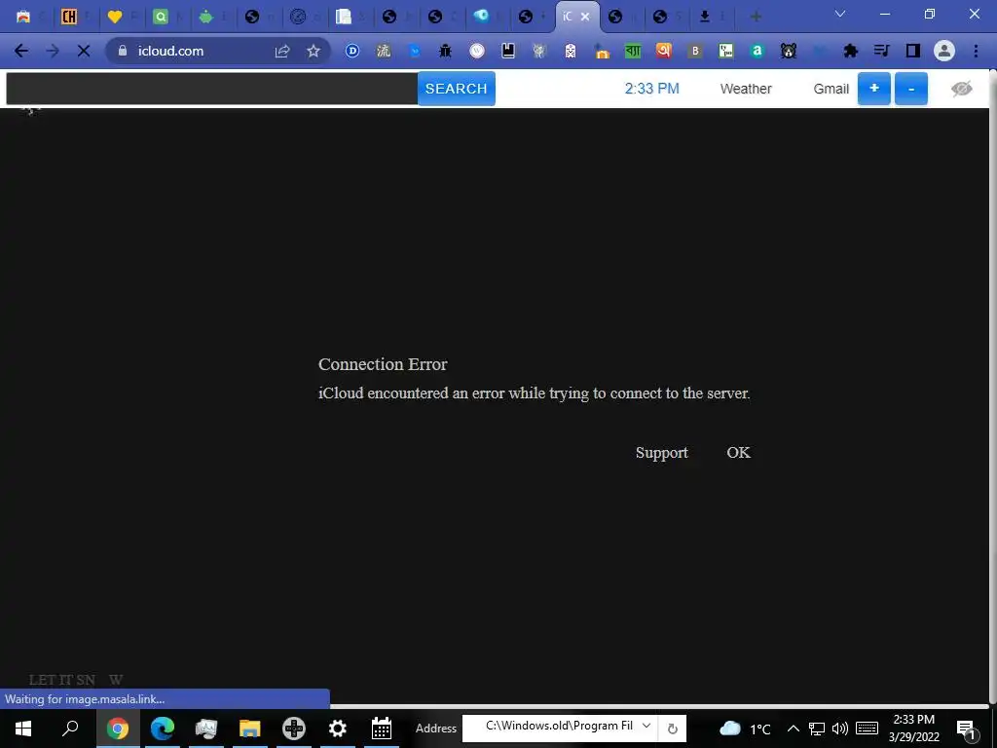The width and height of the screenshot is (997, 748).
Task: Click the orange house extension icon
Action: pos(602,51)
